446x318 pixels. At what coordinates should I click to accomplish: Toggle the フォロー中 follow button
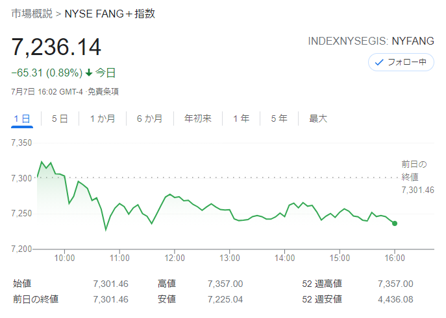pos(401,62)
